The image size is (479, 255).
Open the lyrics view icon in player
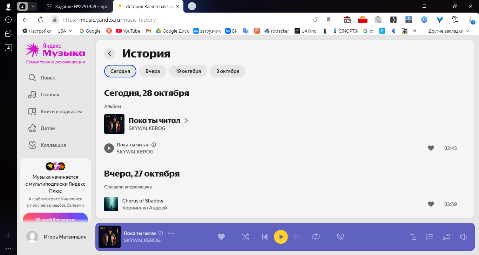tap(413, 237)
